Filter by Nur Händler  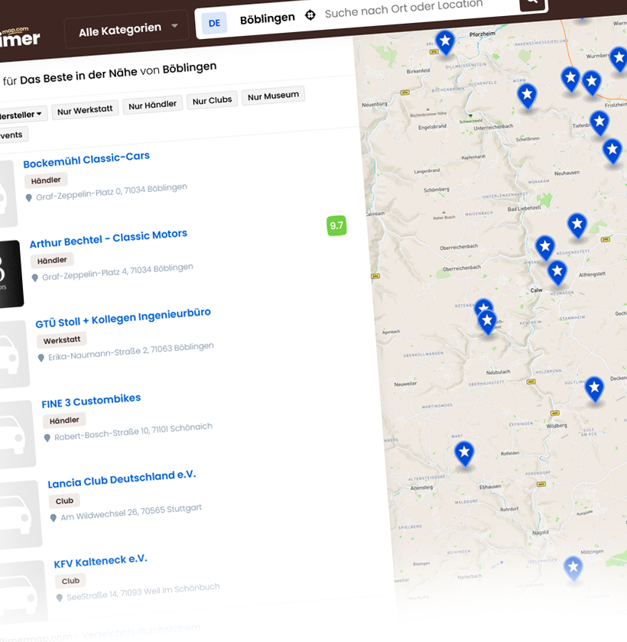pyautogui.click(x=152, y=105)
